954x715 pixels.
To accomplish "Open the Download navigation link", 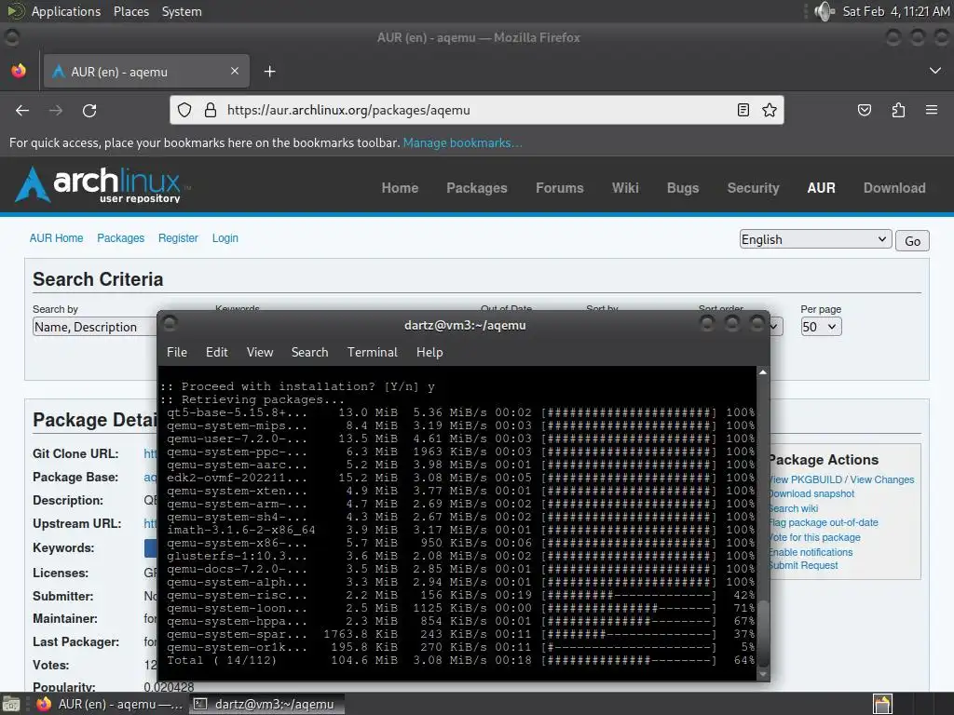I will click(x=894, y=188).
